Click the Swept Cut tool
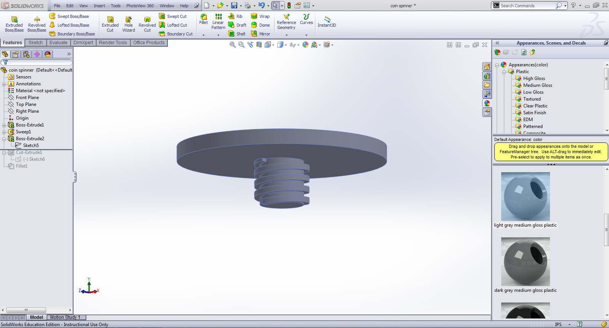The width and height of the screenshot is (609, 328). coord(173,16)
